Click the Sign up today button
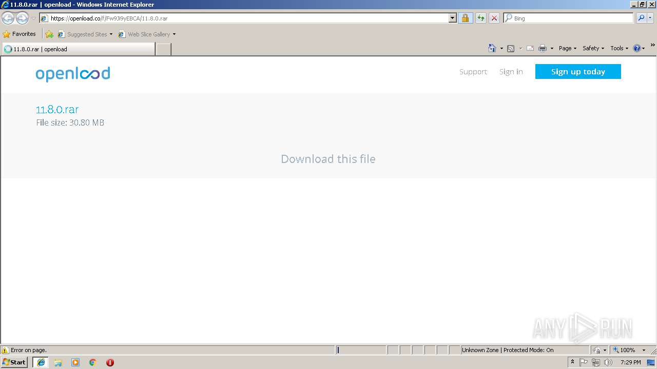The width and height of the screenshot is (657, 369). pos(578,72)
